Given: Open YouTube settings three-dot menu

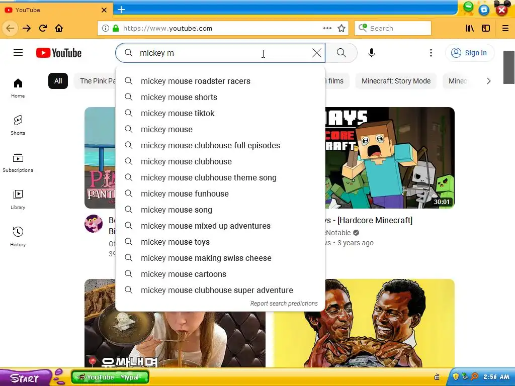Looking at the screenshot, I should (431, 53).
